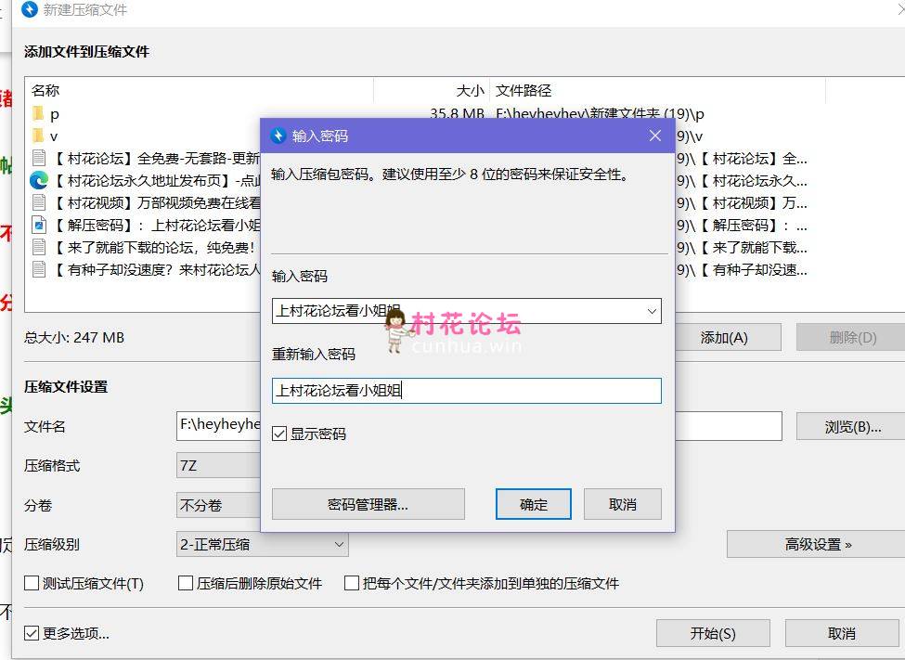
Task: Click the text file icon of 全免费-无套路 entry
Action: (x=39, y=158)
